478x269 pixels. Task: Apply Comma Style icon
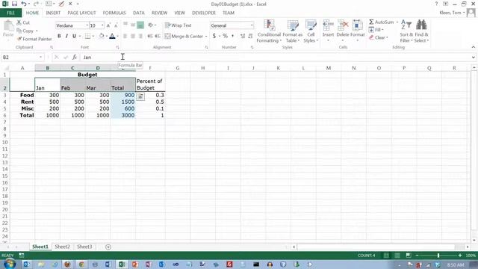point(233,36)
